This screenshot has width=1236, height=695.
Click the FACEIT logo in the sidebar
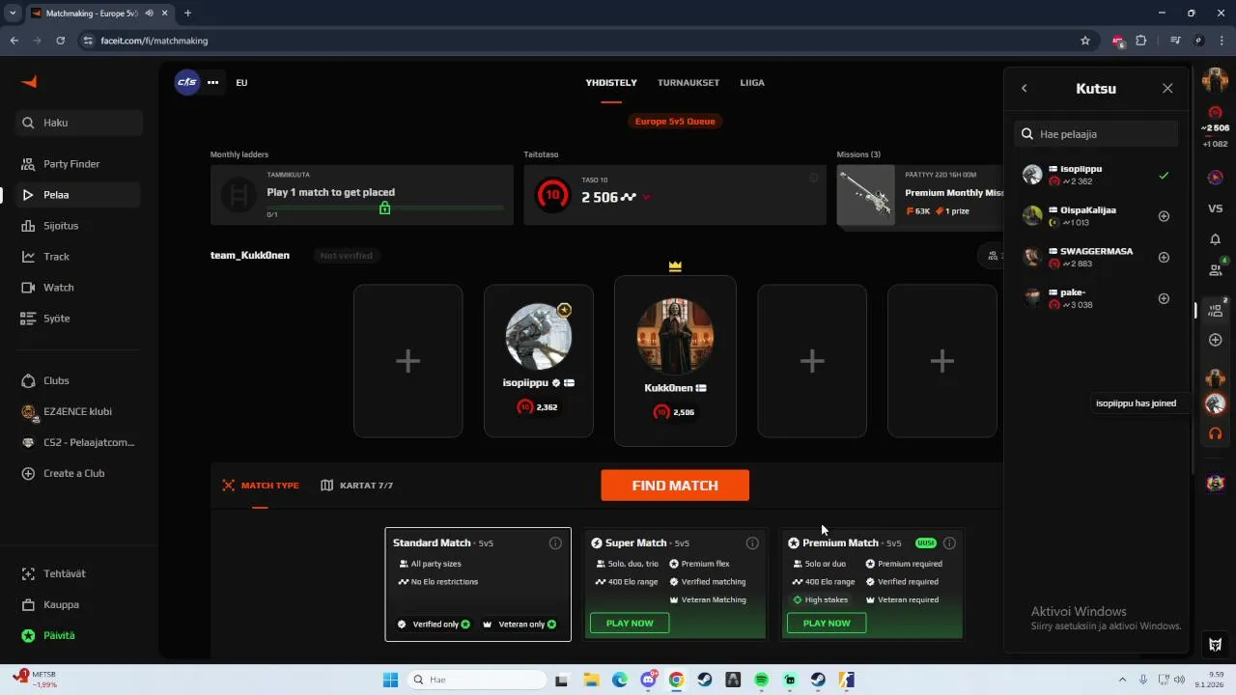point(29,82)
